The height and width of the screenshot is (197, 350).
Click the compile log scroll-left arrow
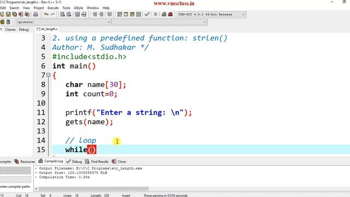(x=36, y=188)
